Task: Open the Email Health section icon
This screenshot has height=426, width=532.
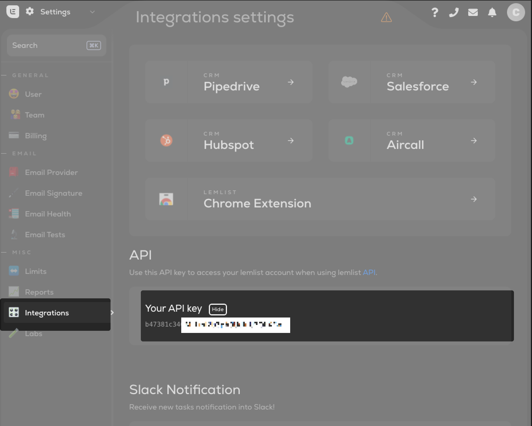Action: click(x=14, y=214)
